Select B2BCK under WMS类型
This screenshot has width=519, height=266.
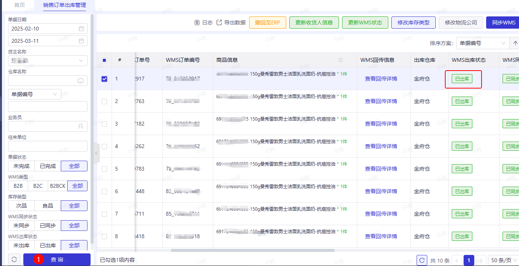[58, 186]
